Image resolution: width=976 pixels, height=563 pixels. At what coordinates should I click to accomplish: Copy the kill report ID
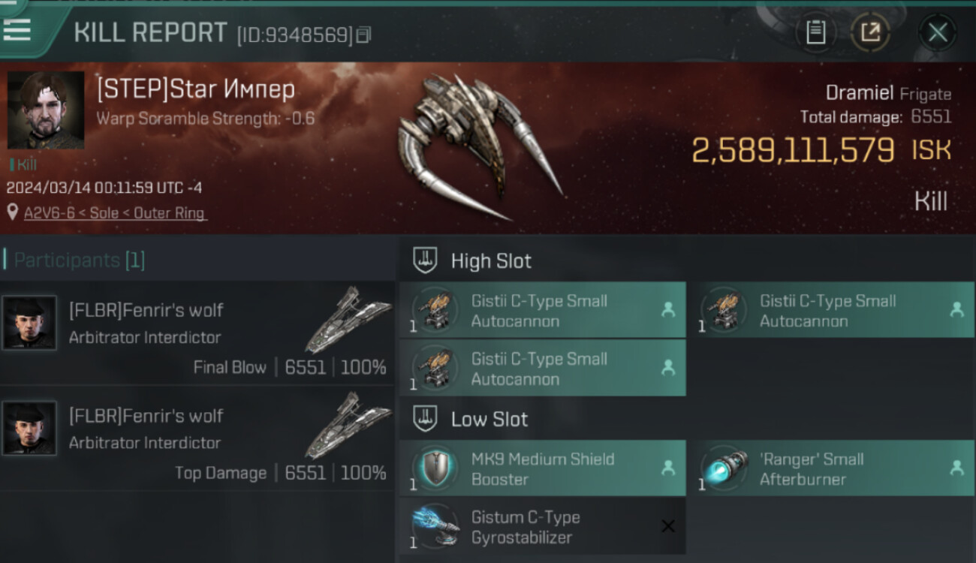tap(363, 35)
